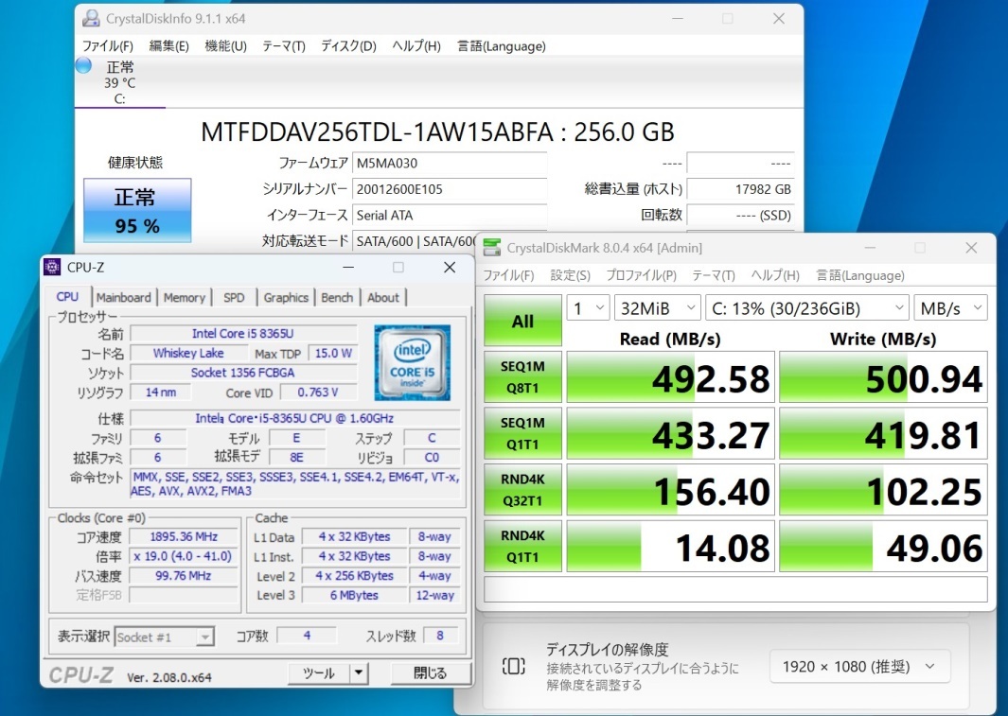Click the CPU-Z title bar app icon
1008x716 pixels.
52,267
